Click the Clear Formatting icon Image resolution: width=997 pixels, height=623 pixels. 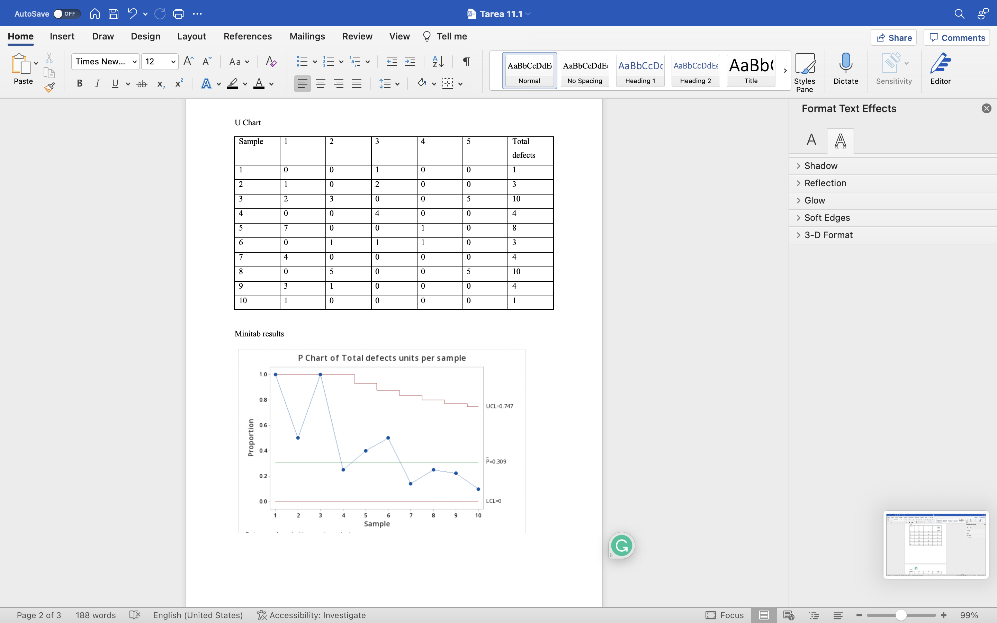[x=271, y=62]
